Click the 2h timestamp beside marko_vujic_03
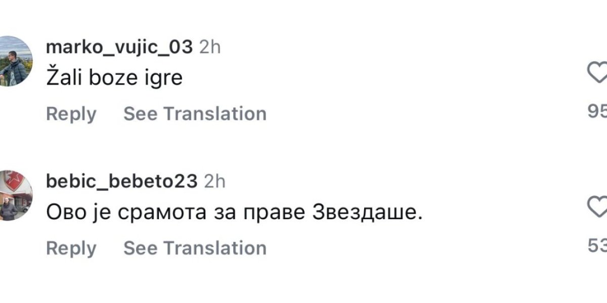 click(210, 47)
